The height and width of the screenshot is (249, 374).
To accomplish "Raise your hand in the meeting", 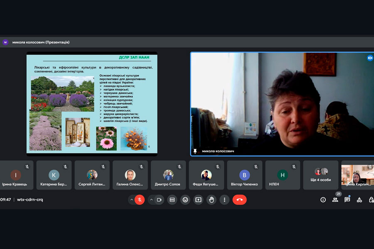I will point(212,200).
